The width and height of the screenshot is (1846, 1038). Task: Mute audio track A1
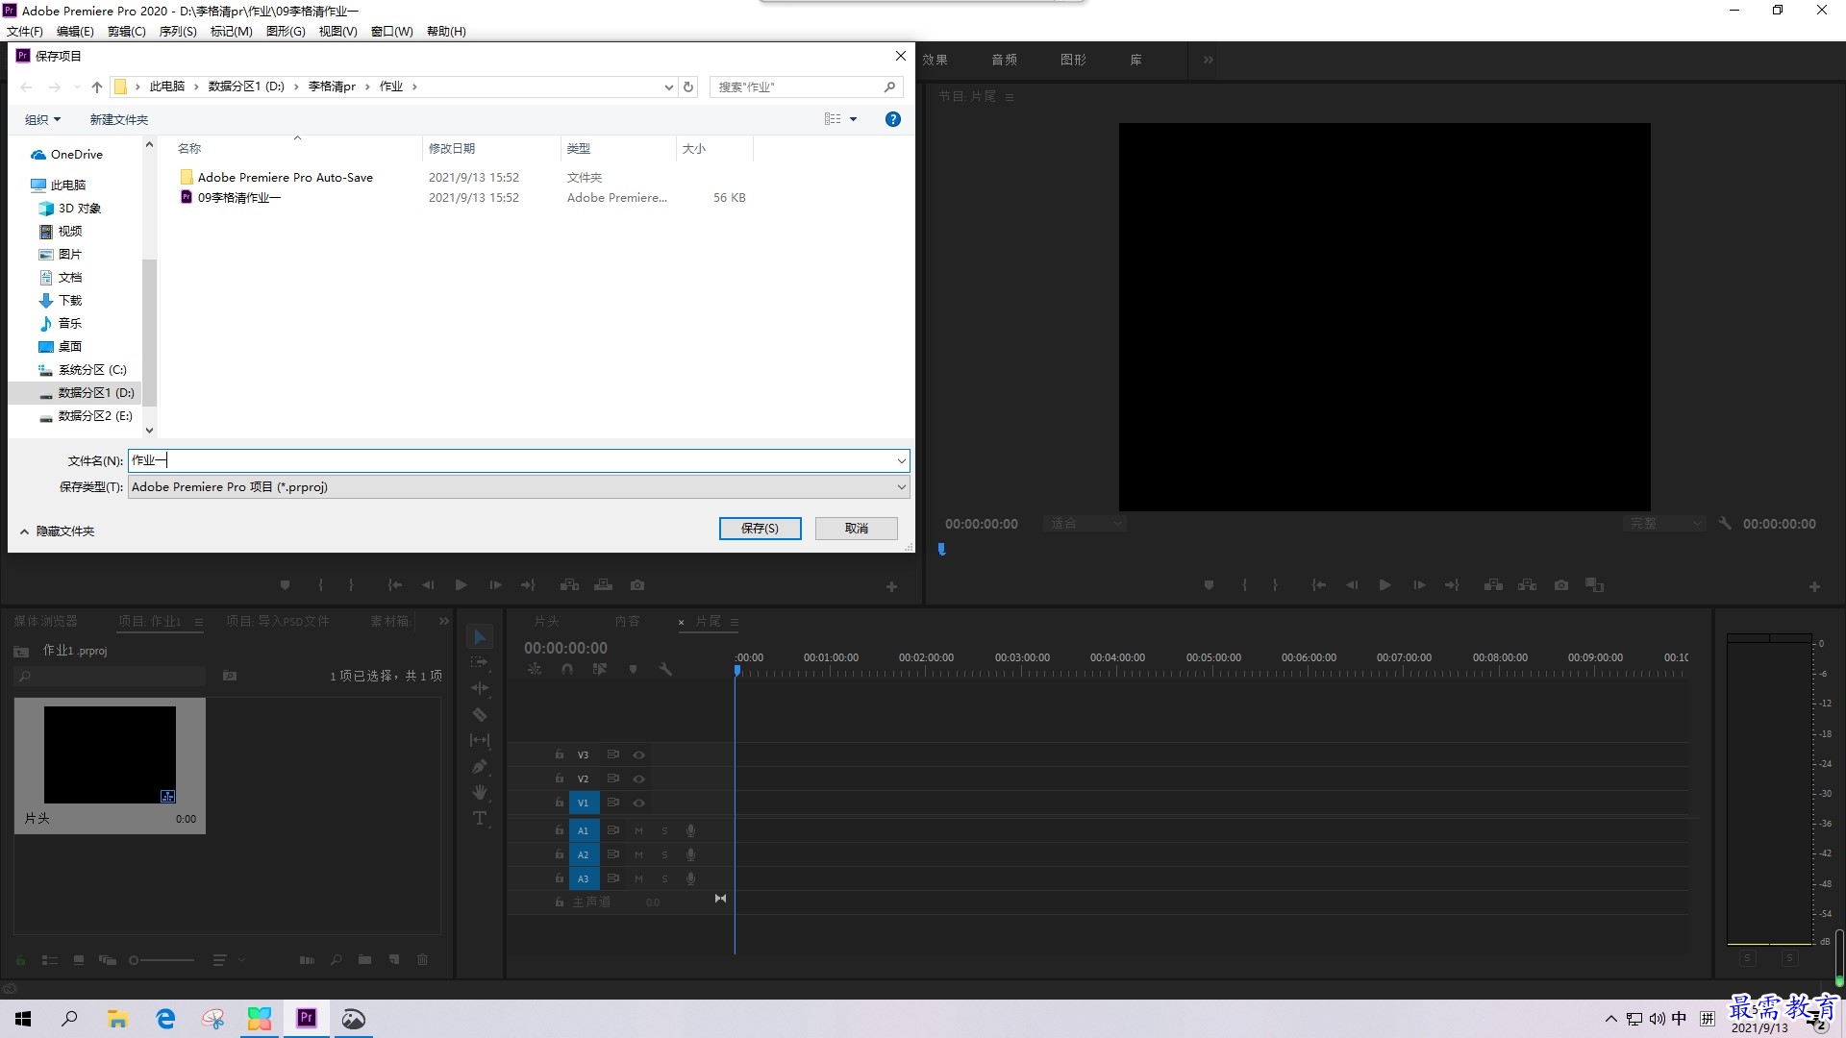tap(638, 830)
